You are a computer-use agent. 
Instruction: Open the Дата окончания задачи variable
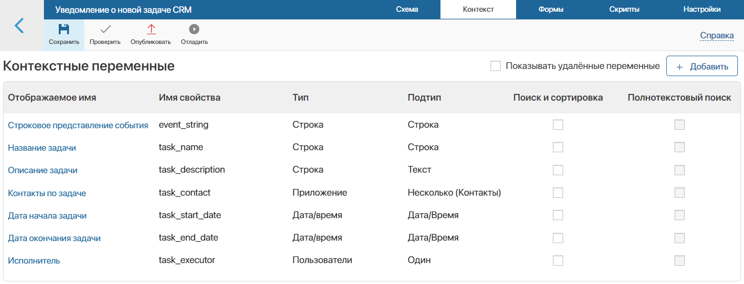54,238
